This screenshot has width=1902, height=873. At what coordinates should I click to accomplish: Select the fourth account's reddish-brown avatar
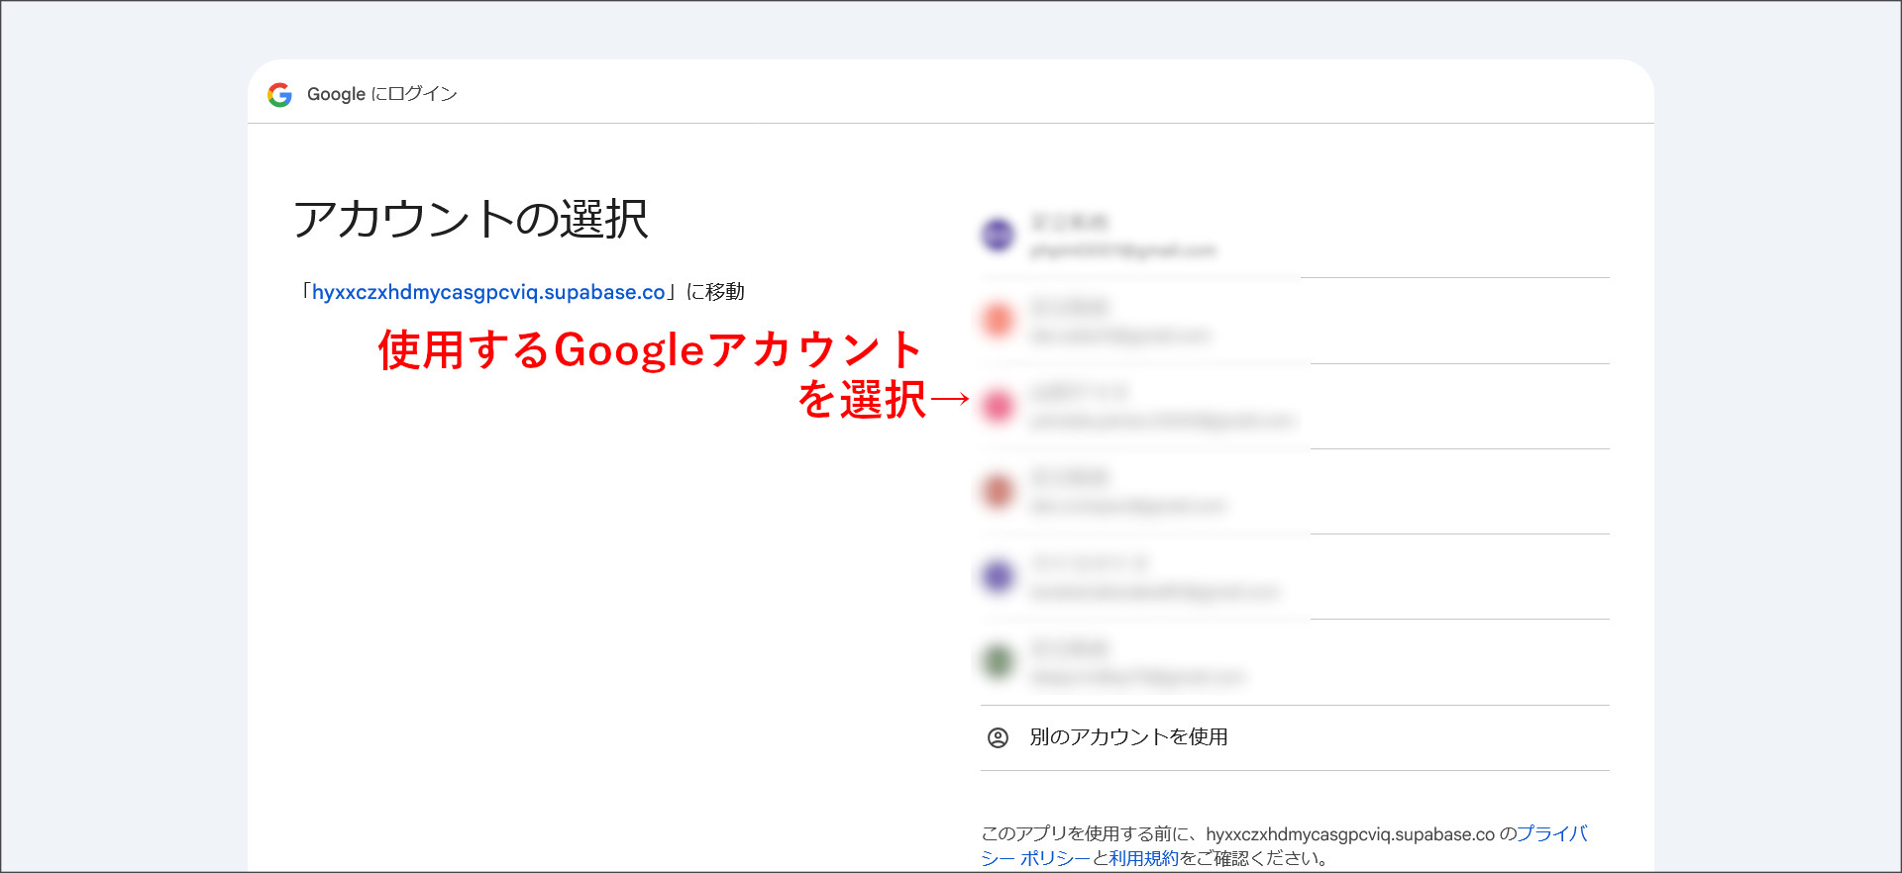(x=998, y=491)
